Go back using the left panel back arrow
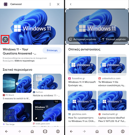Image resolution: width=129 pixels, height=135 pixels. (x=7, y=131)
